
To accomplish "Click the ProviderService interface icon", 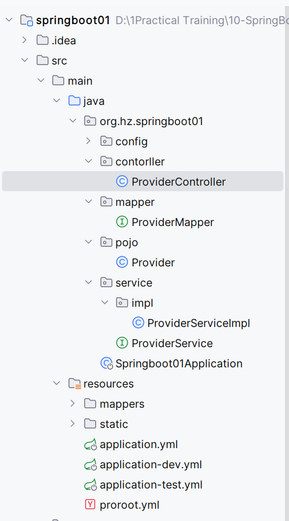I will 122,343.
